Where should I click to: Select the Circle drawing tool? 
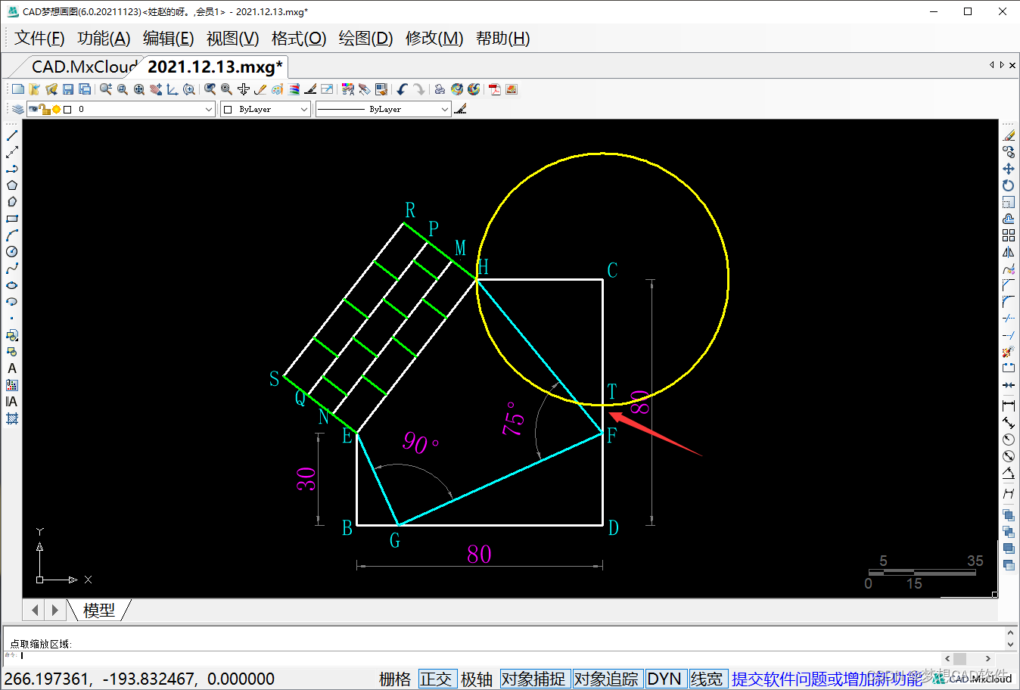point(12,252)
